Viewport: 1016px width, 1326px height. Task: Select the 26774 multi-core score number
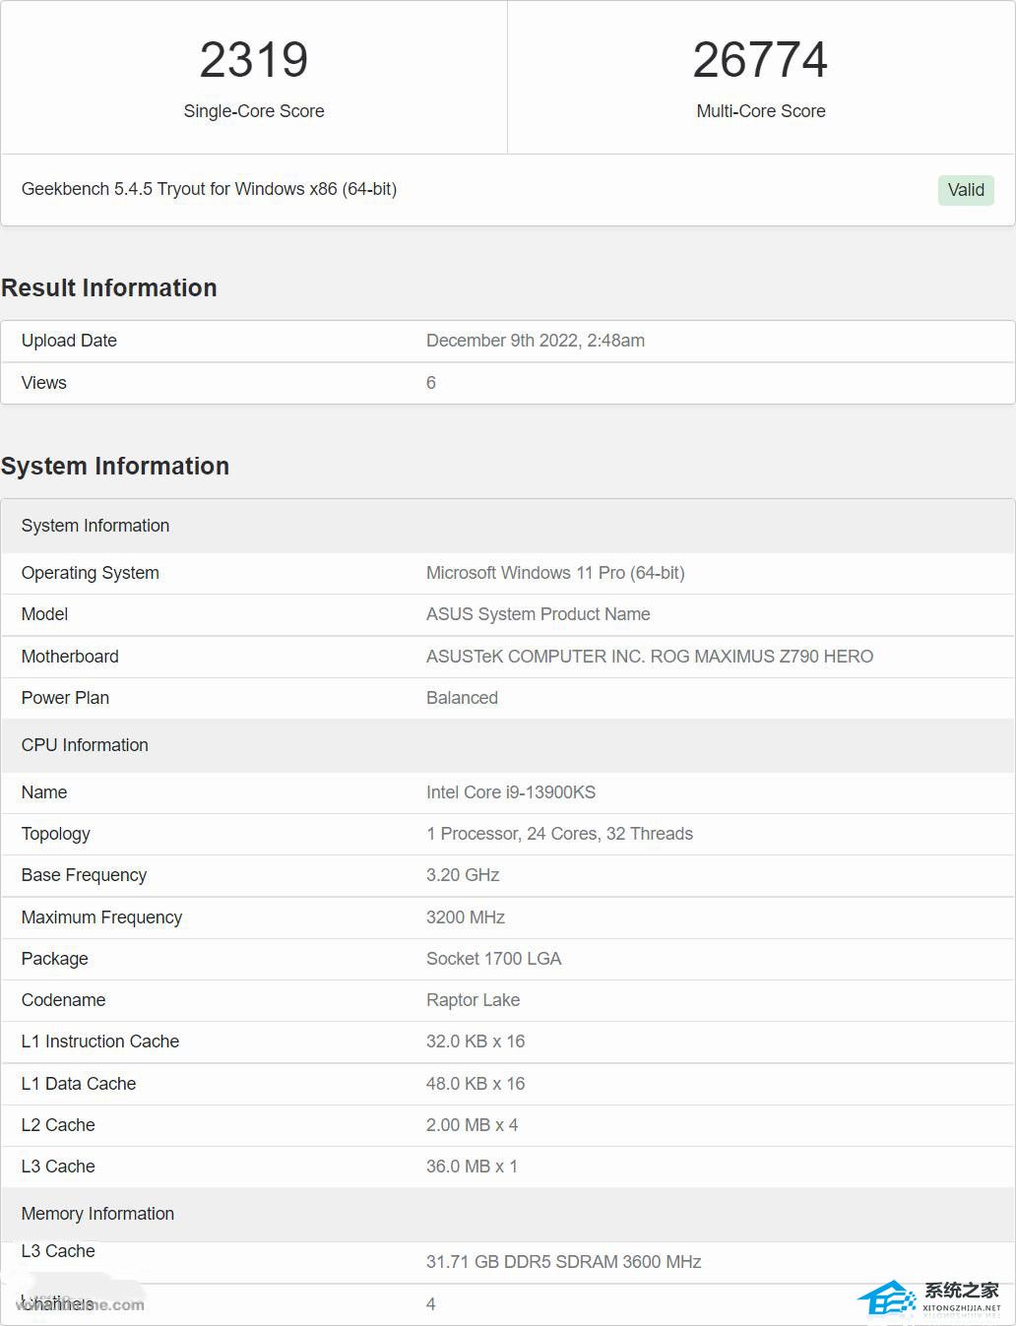760,60
